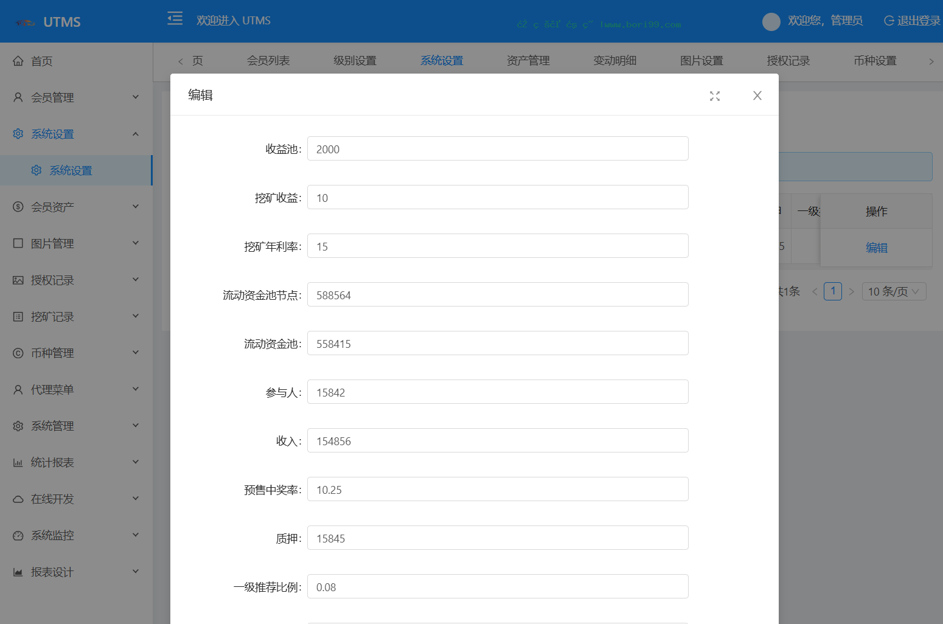The width and height of the screenshot is (943, 624).
Task: Click the 流动资金池 input with 558415
Action: click(498, 343)
